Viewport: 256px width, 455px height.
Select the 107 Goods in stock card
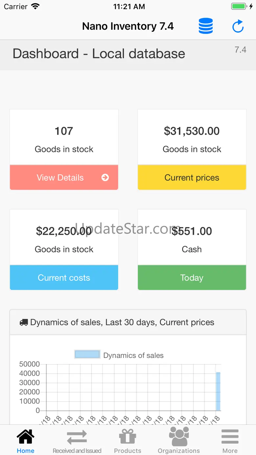point(64,138)
